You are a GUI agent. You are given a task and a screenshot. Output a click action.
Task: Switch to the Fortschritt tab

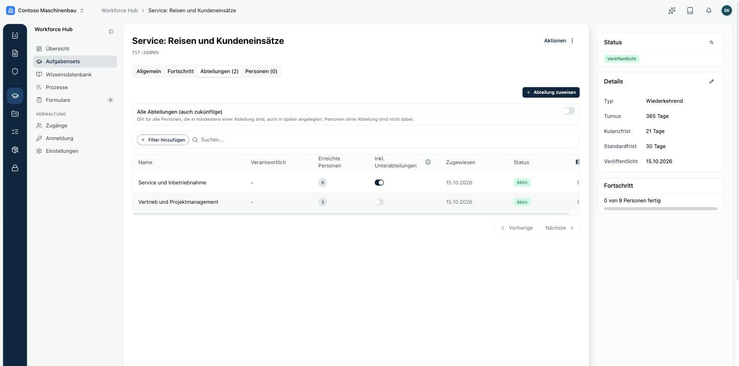pos(181,71)
